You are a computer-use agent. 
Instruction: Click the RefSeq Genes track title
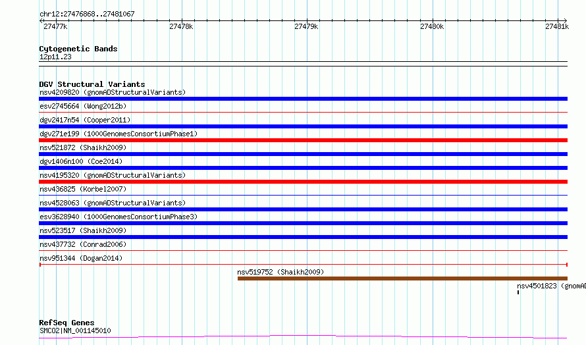pyautogui.click(x=67, y=323)
